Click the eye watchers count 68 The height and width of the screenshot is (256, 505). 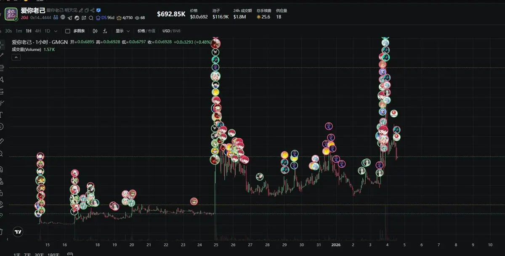(x=140, y=18)
